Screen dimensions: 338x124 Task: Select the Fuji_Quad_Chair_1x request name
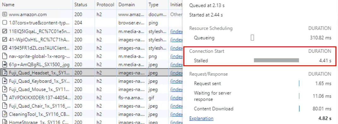40,106
